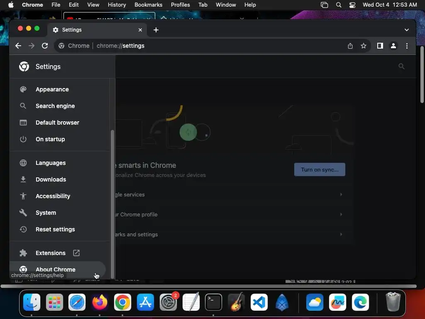This screenshot has width=425, height=319.
Task: Expand the Google services row arrow
Action: coord(341,194)
